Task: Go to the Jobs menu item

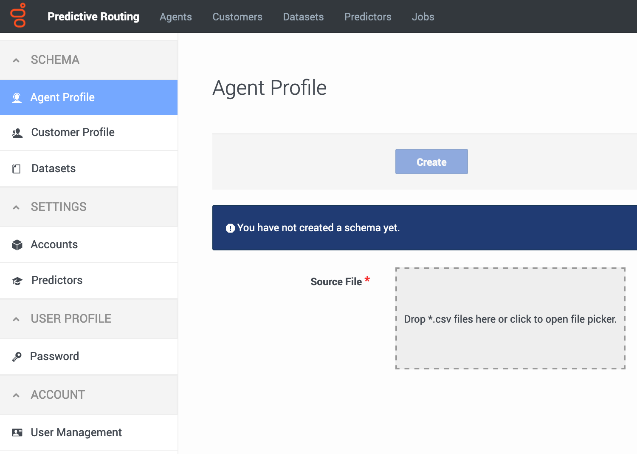Action: 423,17
